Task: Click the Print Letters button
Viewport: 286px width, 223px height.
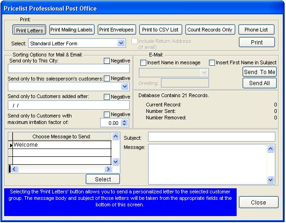Action: click(30, 30)
